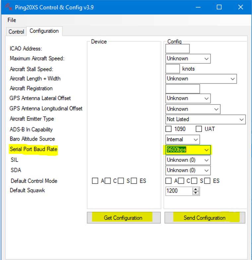This screenshot has width=252, height=260.
Task: Check Device column ES mode checkbox
Action: (x=134, y=181)
